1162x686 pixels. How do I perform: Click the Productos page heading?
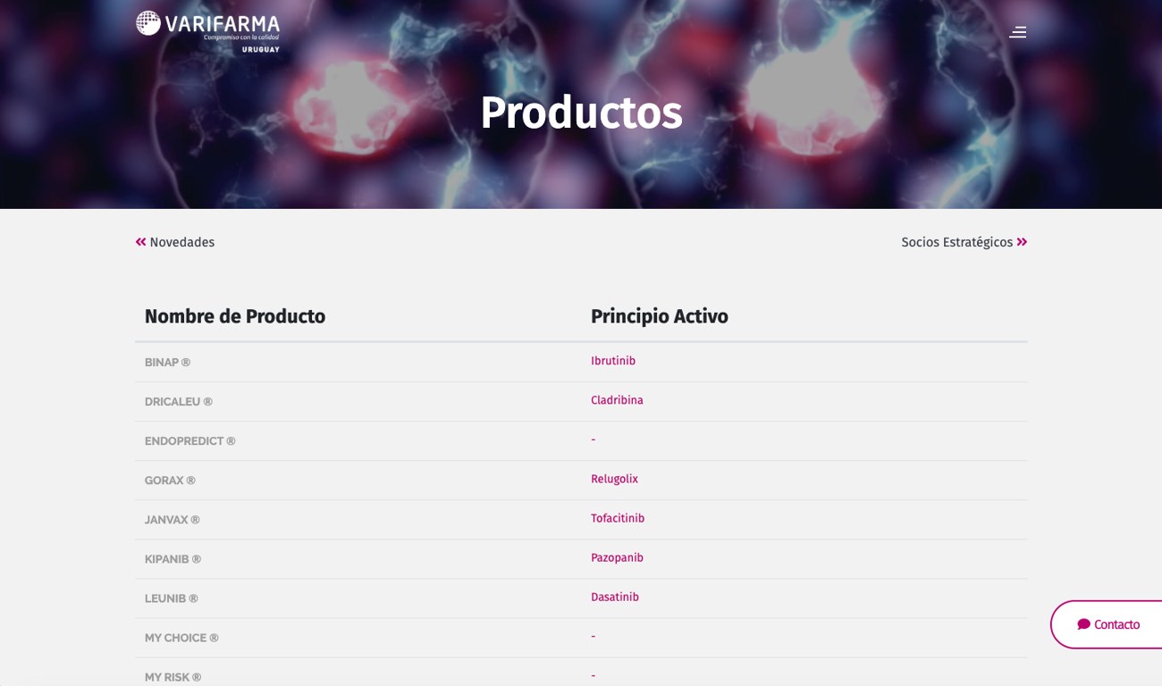point(581,113)
